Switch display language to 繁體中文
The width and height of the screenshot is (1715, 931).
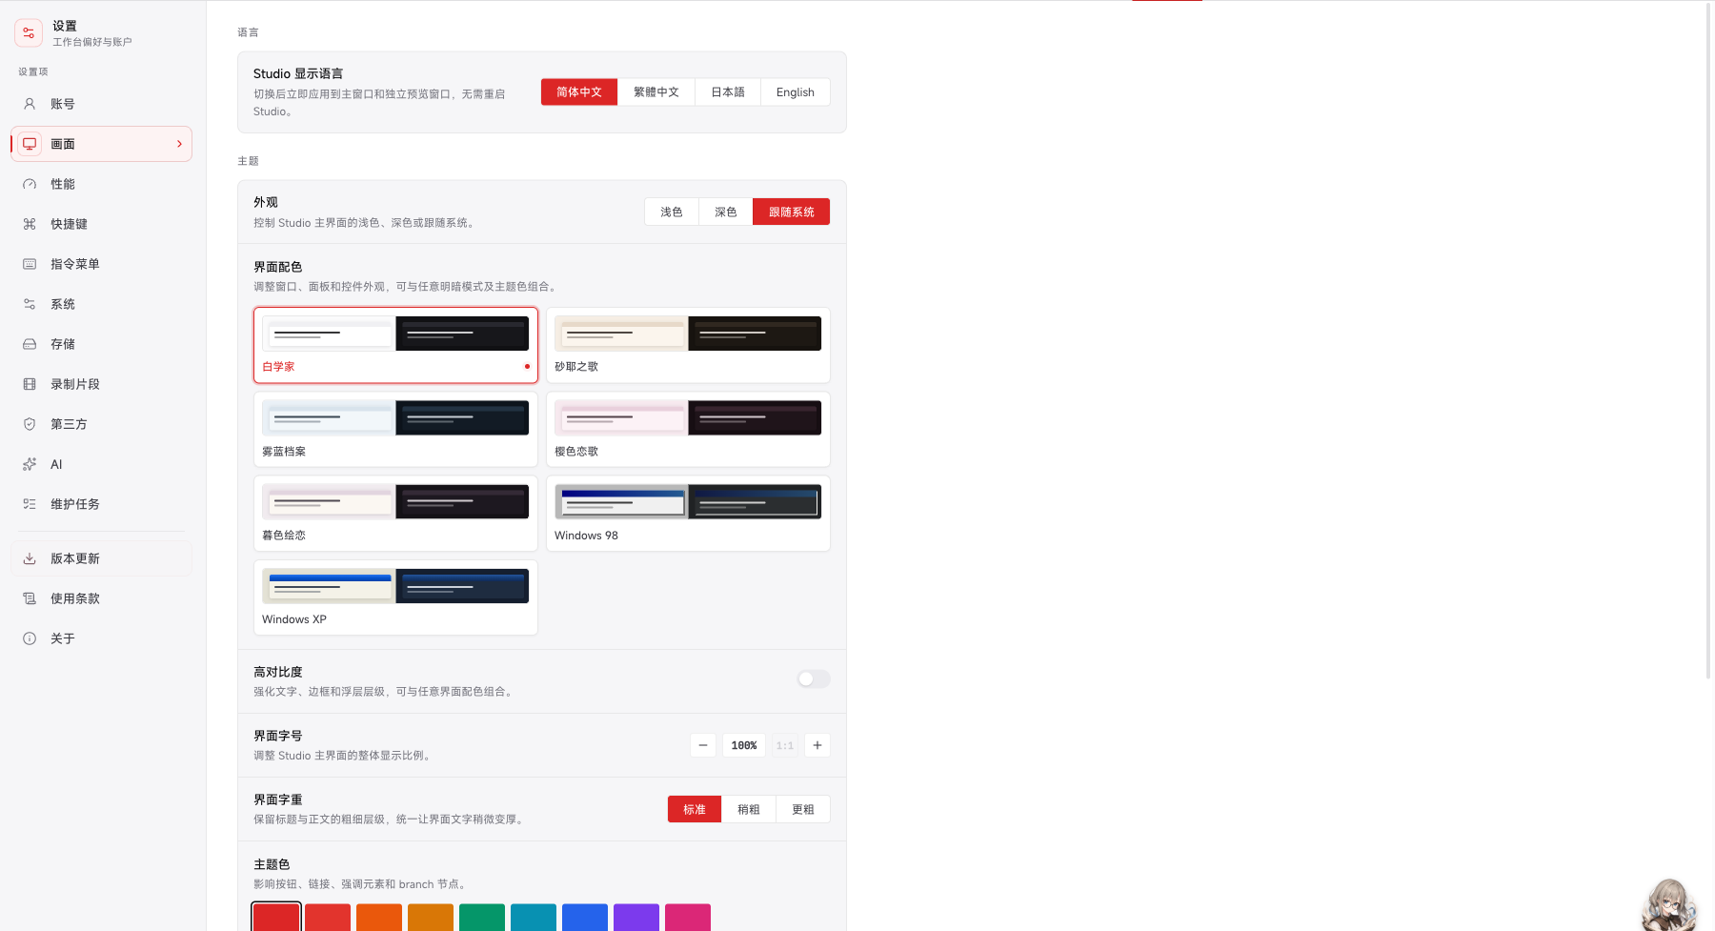656,91
